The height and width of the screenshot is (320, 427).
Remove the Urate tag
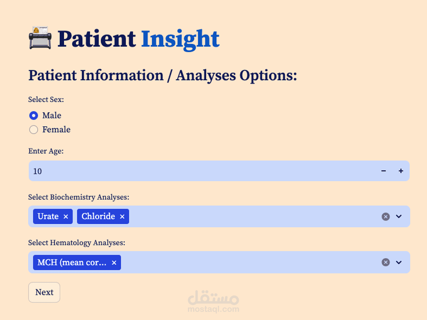66,217
